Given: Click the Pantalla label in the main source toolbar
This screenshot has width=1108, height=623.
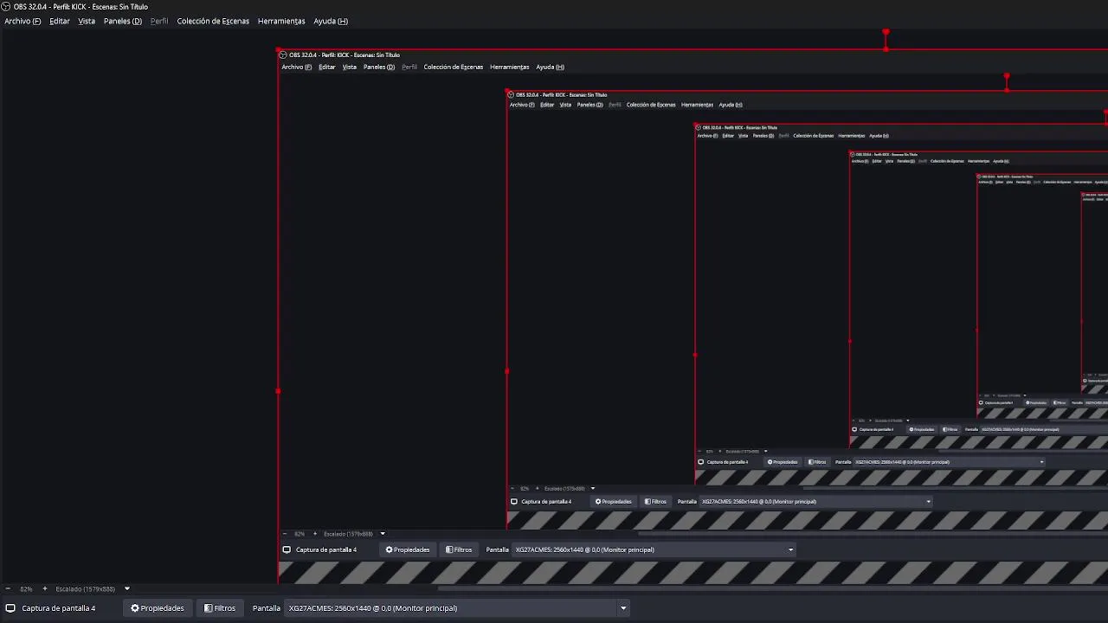Looking at the screenshot, I should 267,608.
